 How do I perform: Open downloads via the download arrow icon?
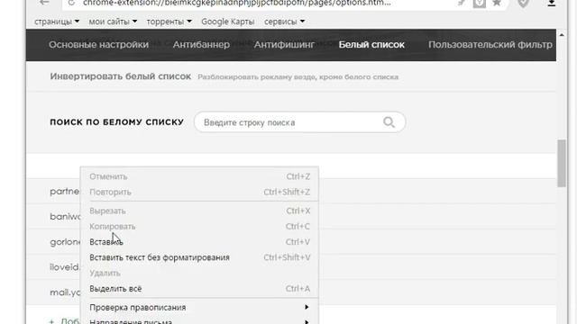tap(551, 3)
